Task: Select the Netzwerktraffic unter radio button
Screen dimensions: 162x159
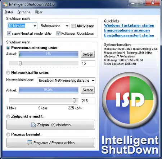Action: [8, 73]
